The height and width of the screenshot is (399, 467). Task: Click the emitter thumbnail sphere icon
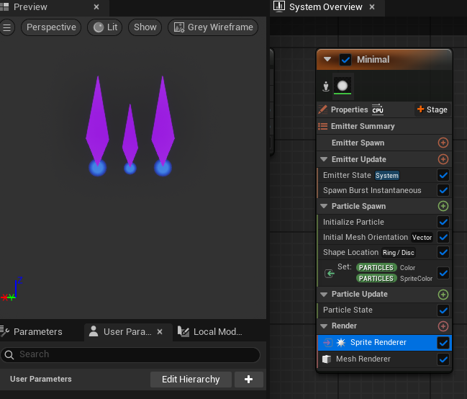coord(343,86)
